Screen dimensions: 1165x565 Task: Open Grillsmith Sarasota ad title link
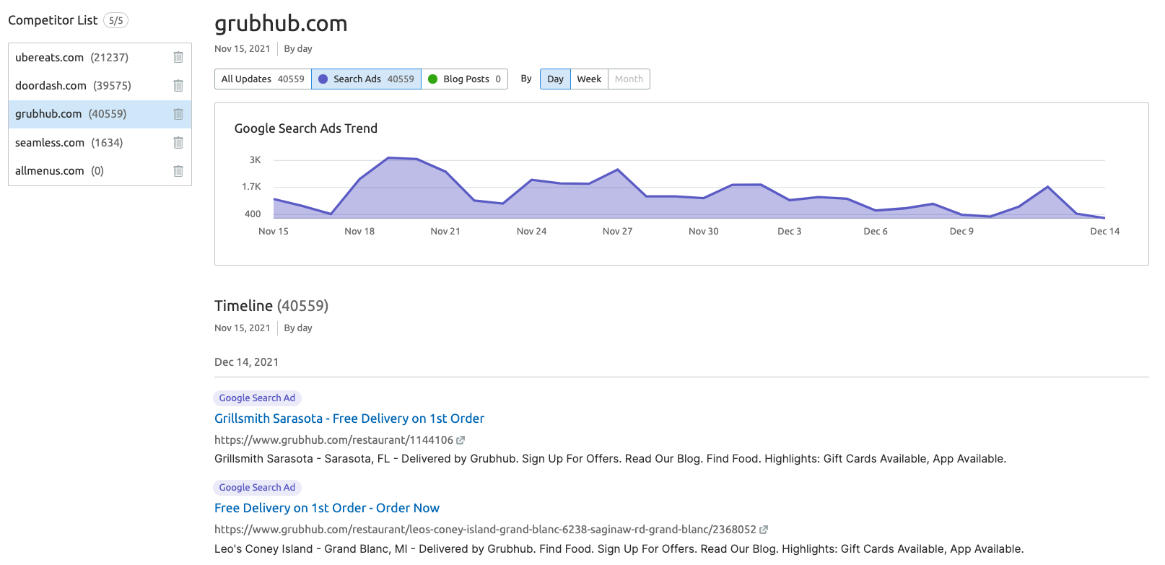349,419
